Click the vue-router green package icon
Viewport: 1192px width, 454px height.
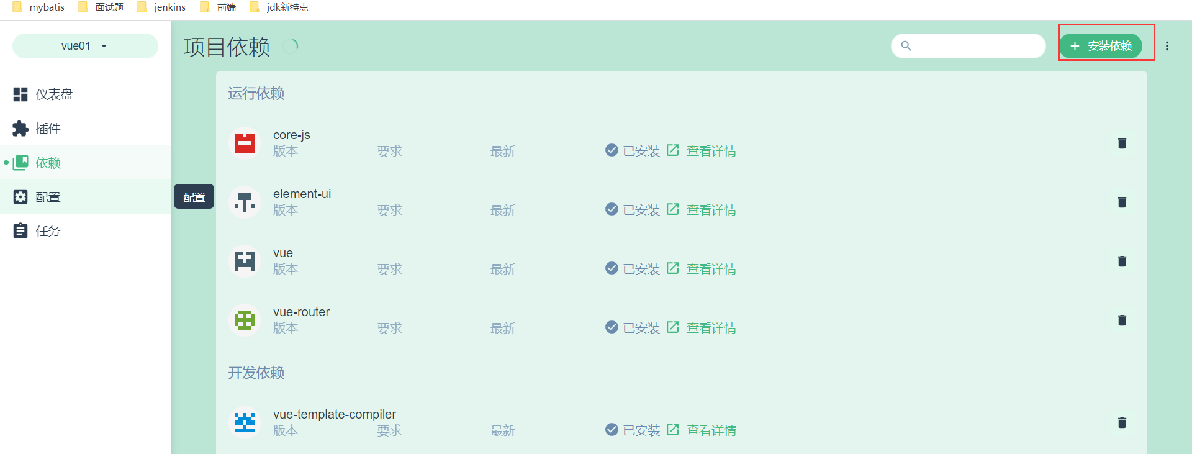245,320
